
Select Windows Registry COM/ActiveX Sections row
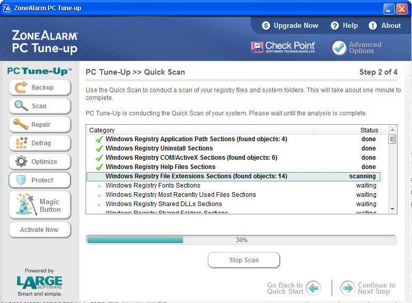coord(233,158)
